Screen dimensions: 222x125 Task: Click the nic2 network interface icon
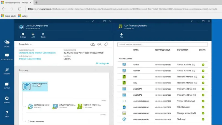(124, 83)
